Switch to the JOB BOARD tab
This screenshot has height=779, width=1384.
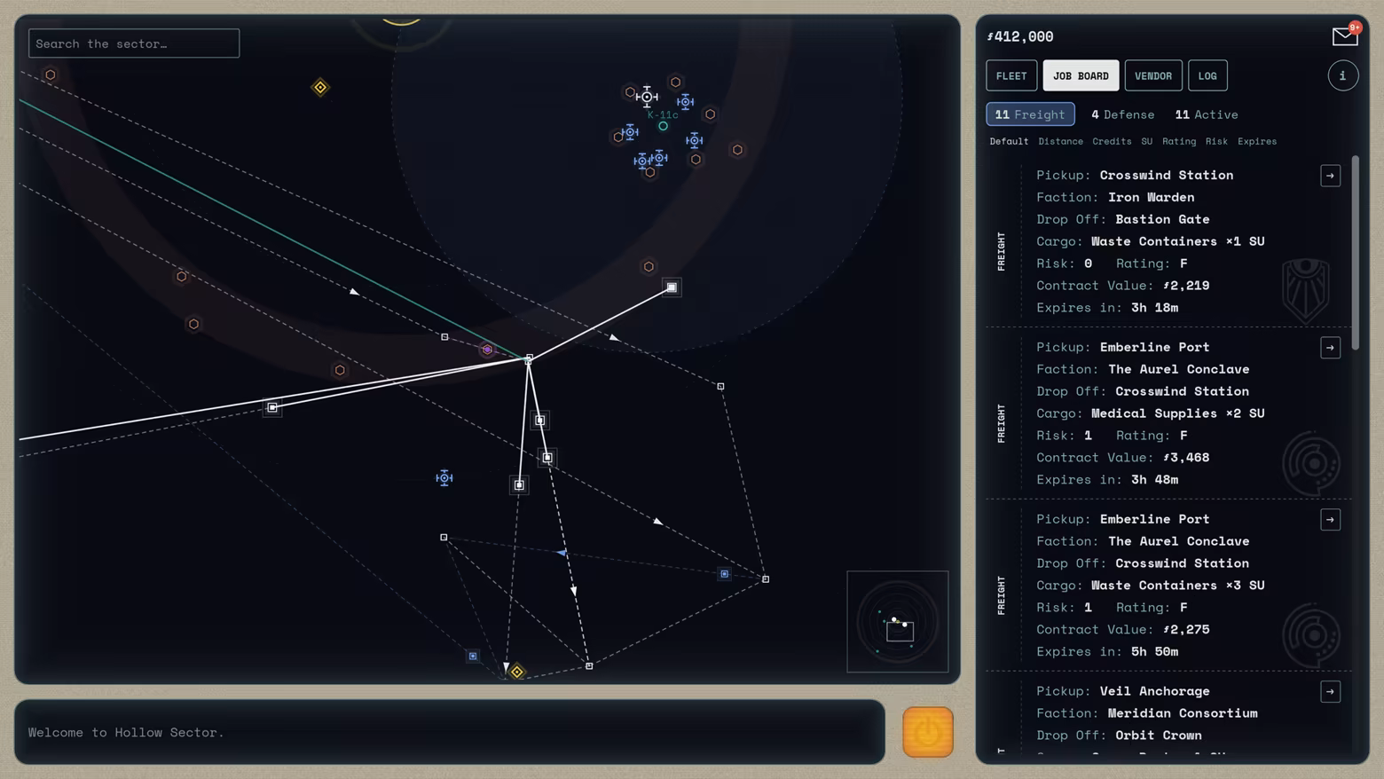click(1081, 75)
